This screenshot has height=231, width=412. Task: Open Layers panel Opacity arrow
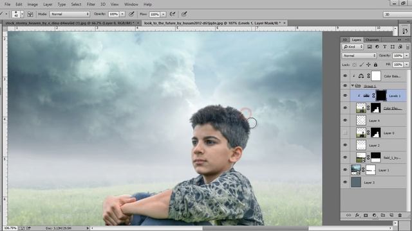click(406, 56)
